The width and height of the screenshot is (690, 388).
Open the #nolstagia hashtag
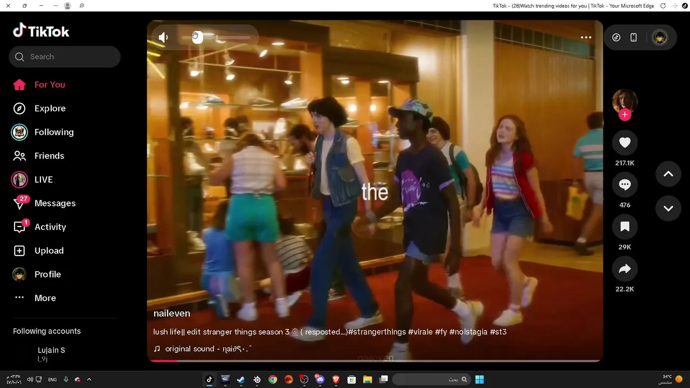468,332
